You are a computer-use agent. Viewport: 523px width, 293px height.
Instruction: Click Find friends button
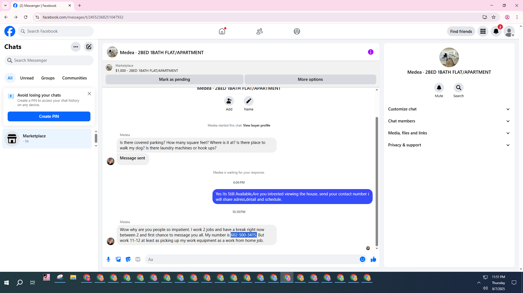click(x=461, y=31)
